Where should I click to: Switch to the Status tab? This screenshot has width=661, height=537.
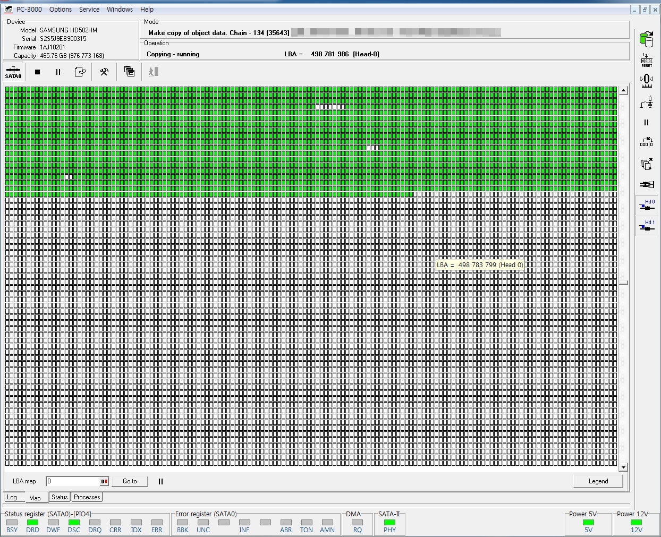(60, 497)
